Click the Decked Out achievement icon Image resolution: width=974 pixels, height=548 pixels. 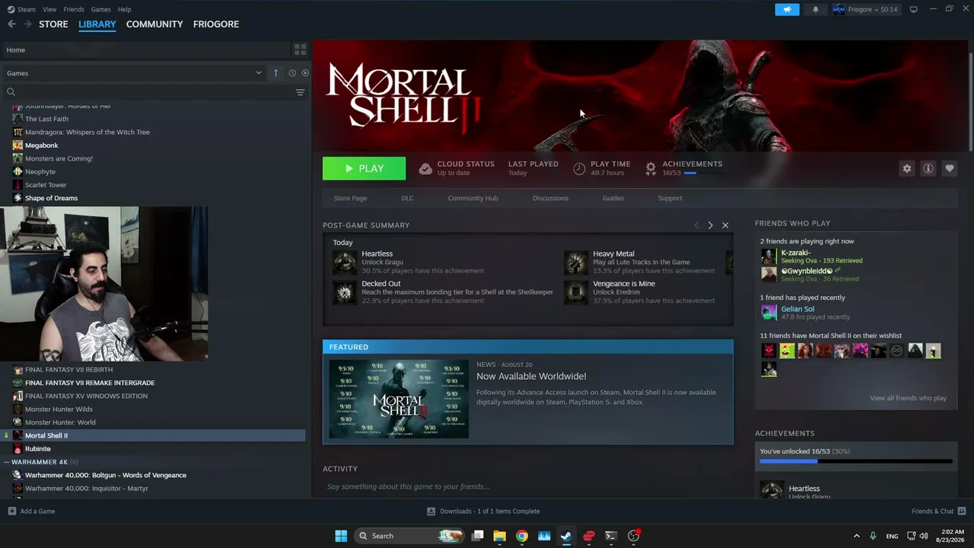click(345, 292)
